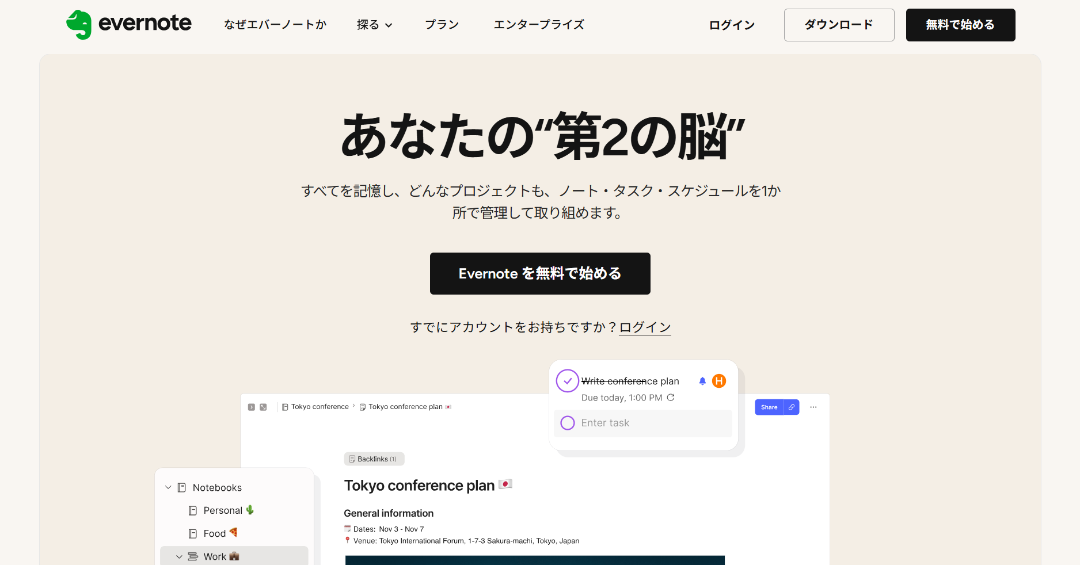Expand note to fullscreen with the expand icon
The image size is (1080, 565).
tap(264, 407)
